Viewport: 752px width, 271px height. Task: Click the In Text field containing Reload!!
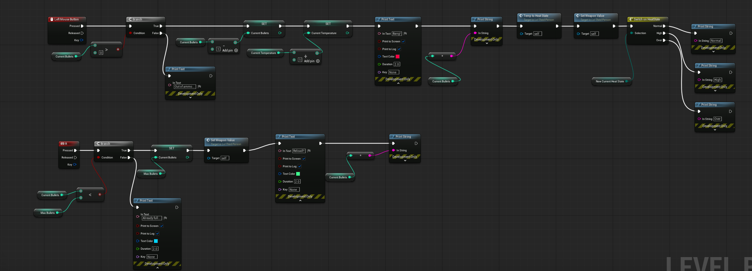(299, 151)
